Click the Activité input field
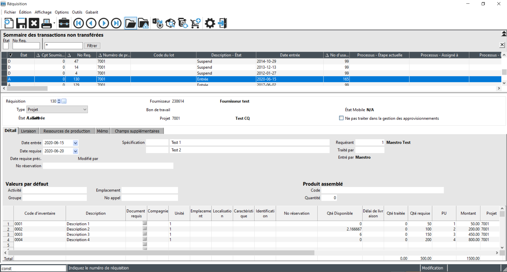This screenshot has width=507, height=272. (54, 190)
